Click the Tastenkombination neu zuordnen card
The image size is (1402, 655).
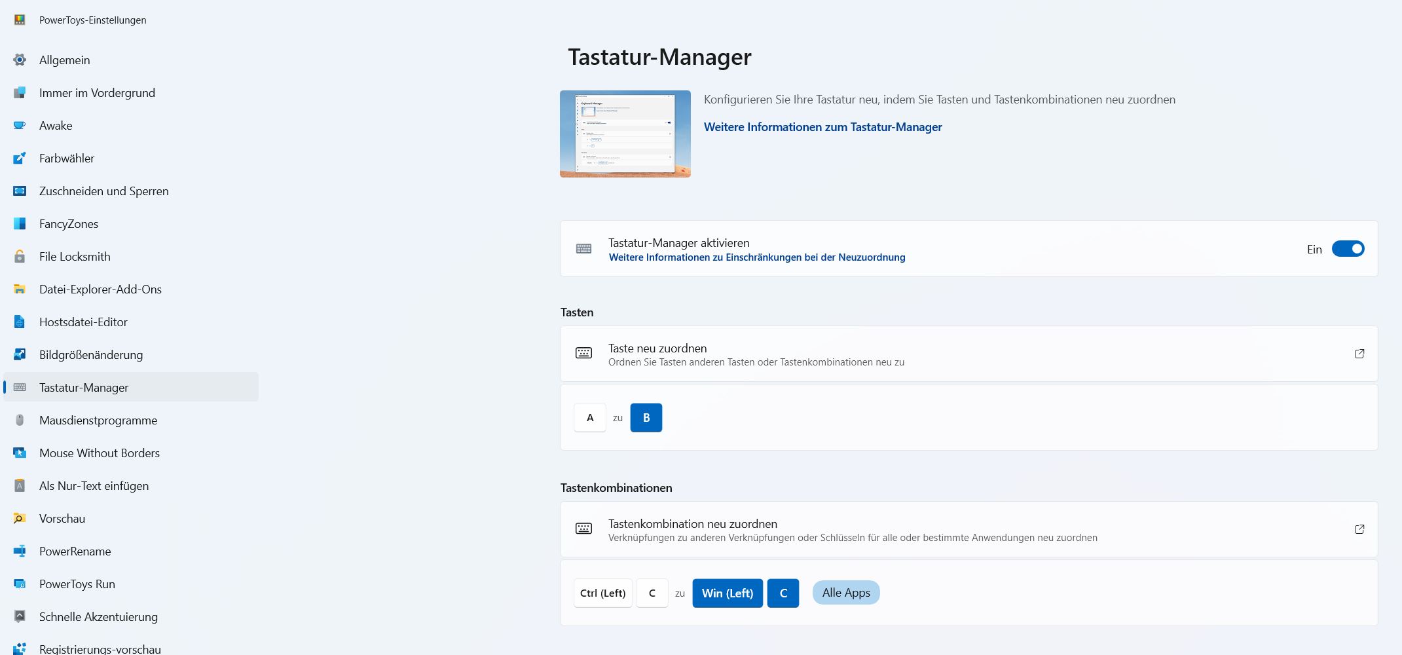click(969, 529)
